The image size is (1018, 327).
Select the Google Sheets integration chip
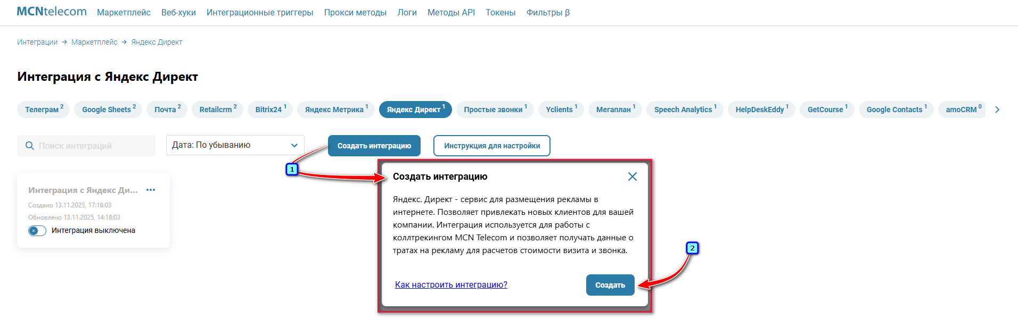coord(108,110)
